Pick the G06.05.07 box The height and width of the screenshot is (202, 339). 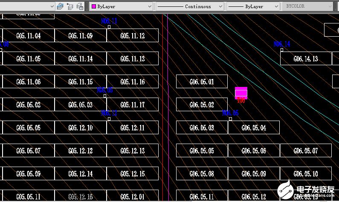click(x=306, y=150)
